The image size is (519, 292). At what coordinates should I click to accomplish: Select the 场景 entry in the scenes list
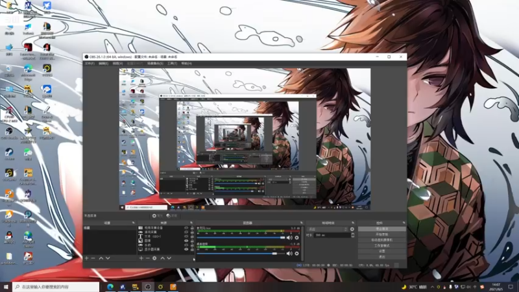(x=110, y=228)
